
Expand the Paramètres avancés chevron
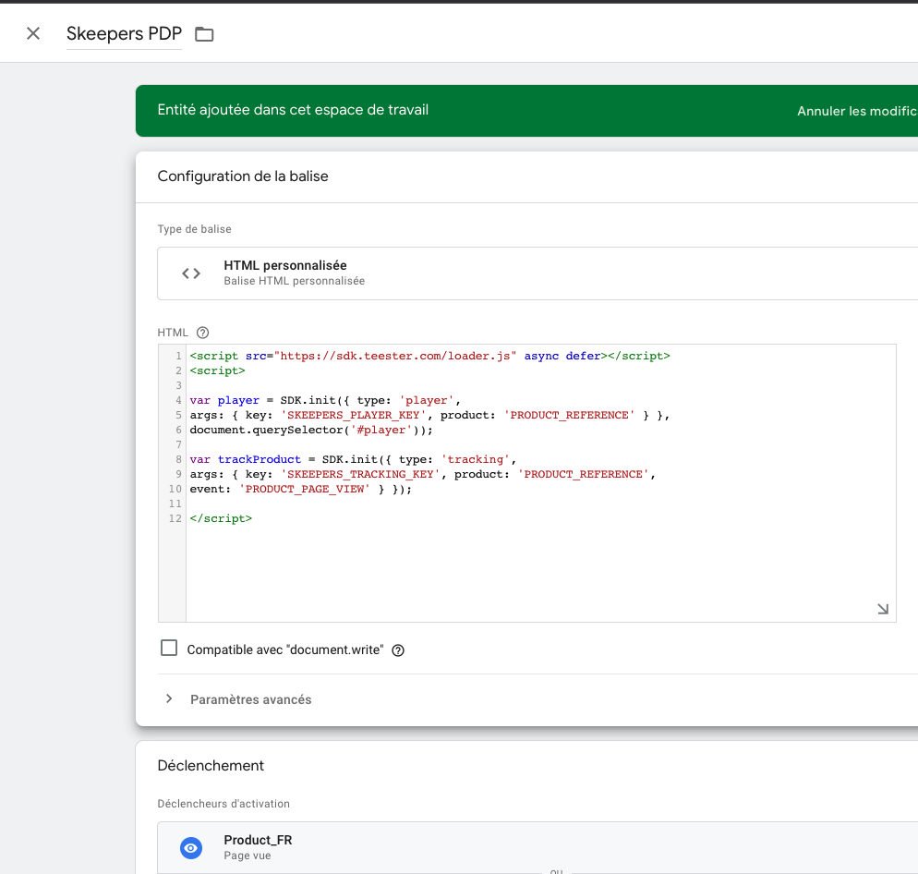pyautogui.click(x=169, y=699)
